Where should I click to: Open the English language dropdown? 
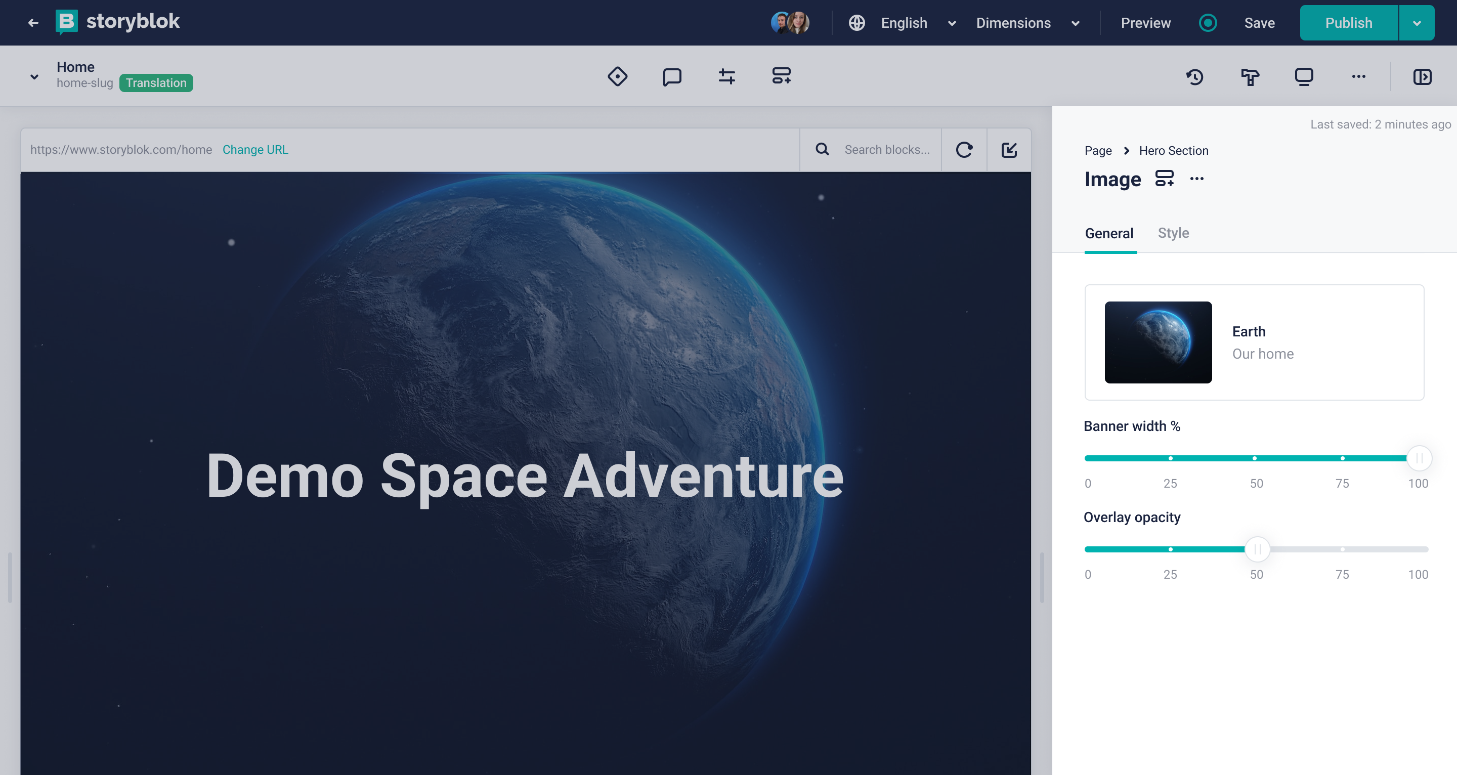904,23
